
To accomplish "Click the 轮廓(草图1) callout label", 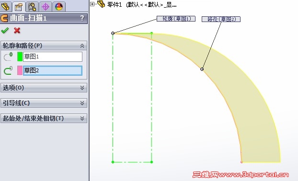I will 176,19.
